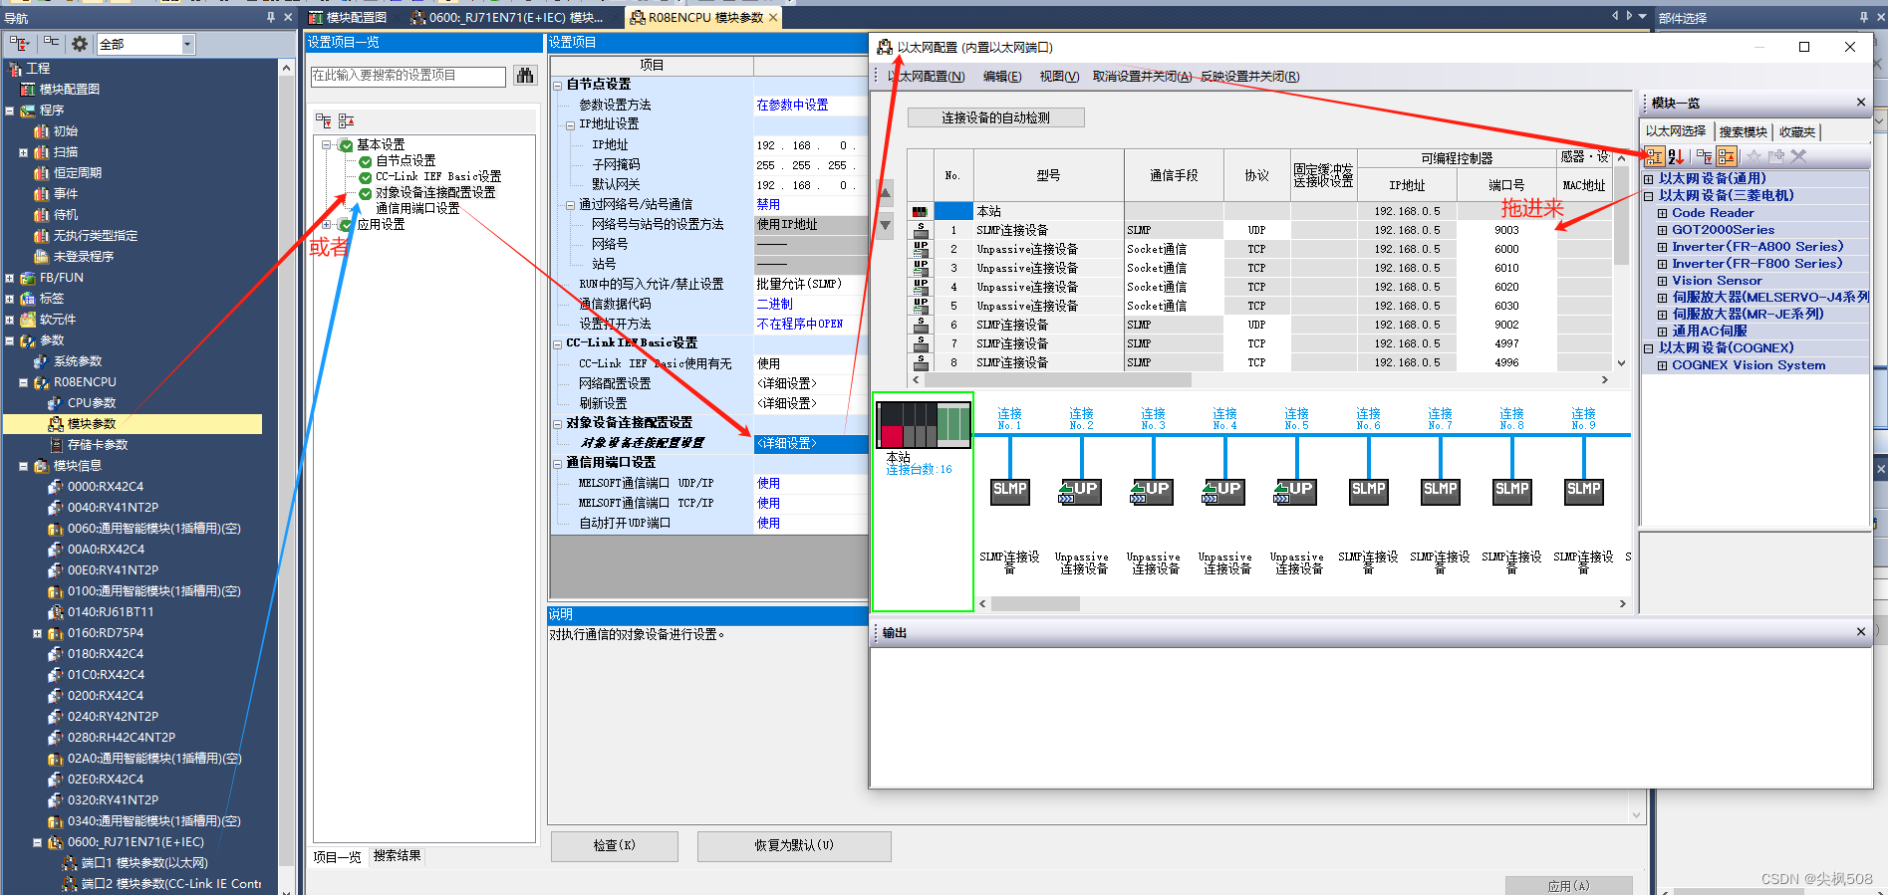Click the navigation collapse-tree toolbar icon

(51, 44)
